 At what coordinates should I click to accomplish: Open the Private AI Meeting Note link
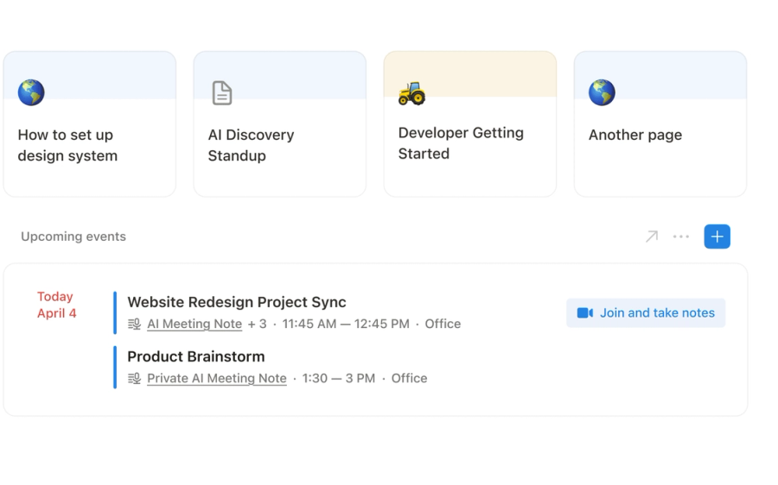click(217, 379)
